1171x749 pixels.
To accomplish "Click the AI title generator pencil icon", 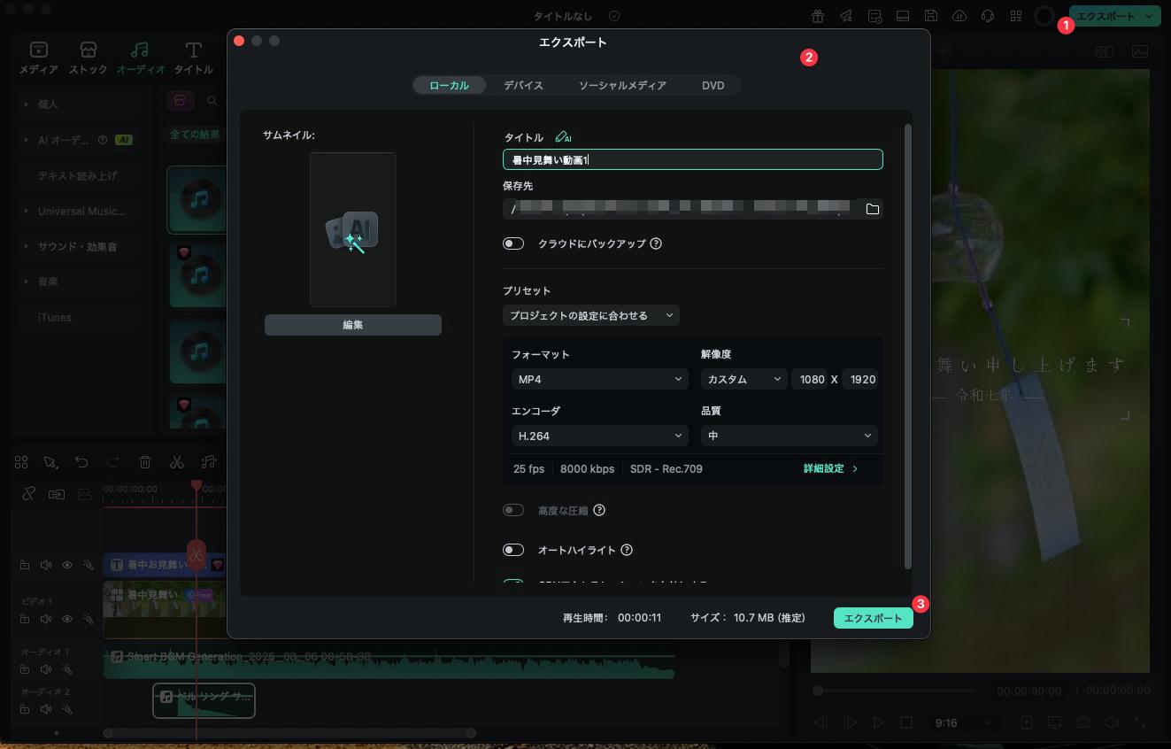I will point(562,137).
